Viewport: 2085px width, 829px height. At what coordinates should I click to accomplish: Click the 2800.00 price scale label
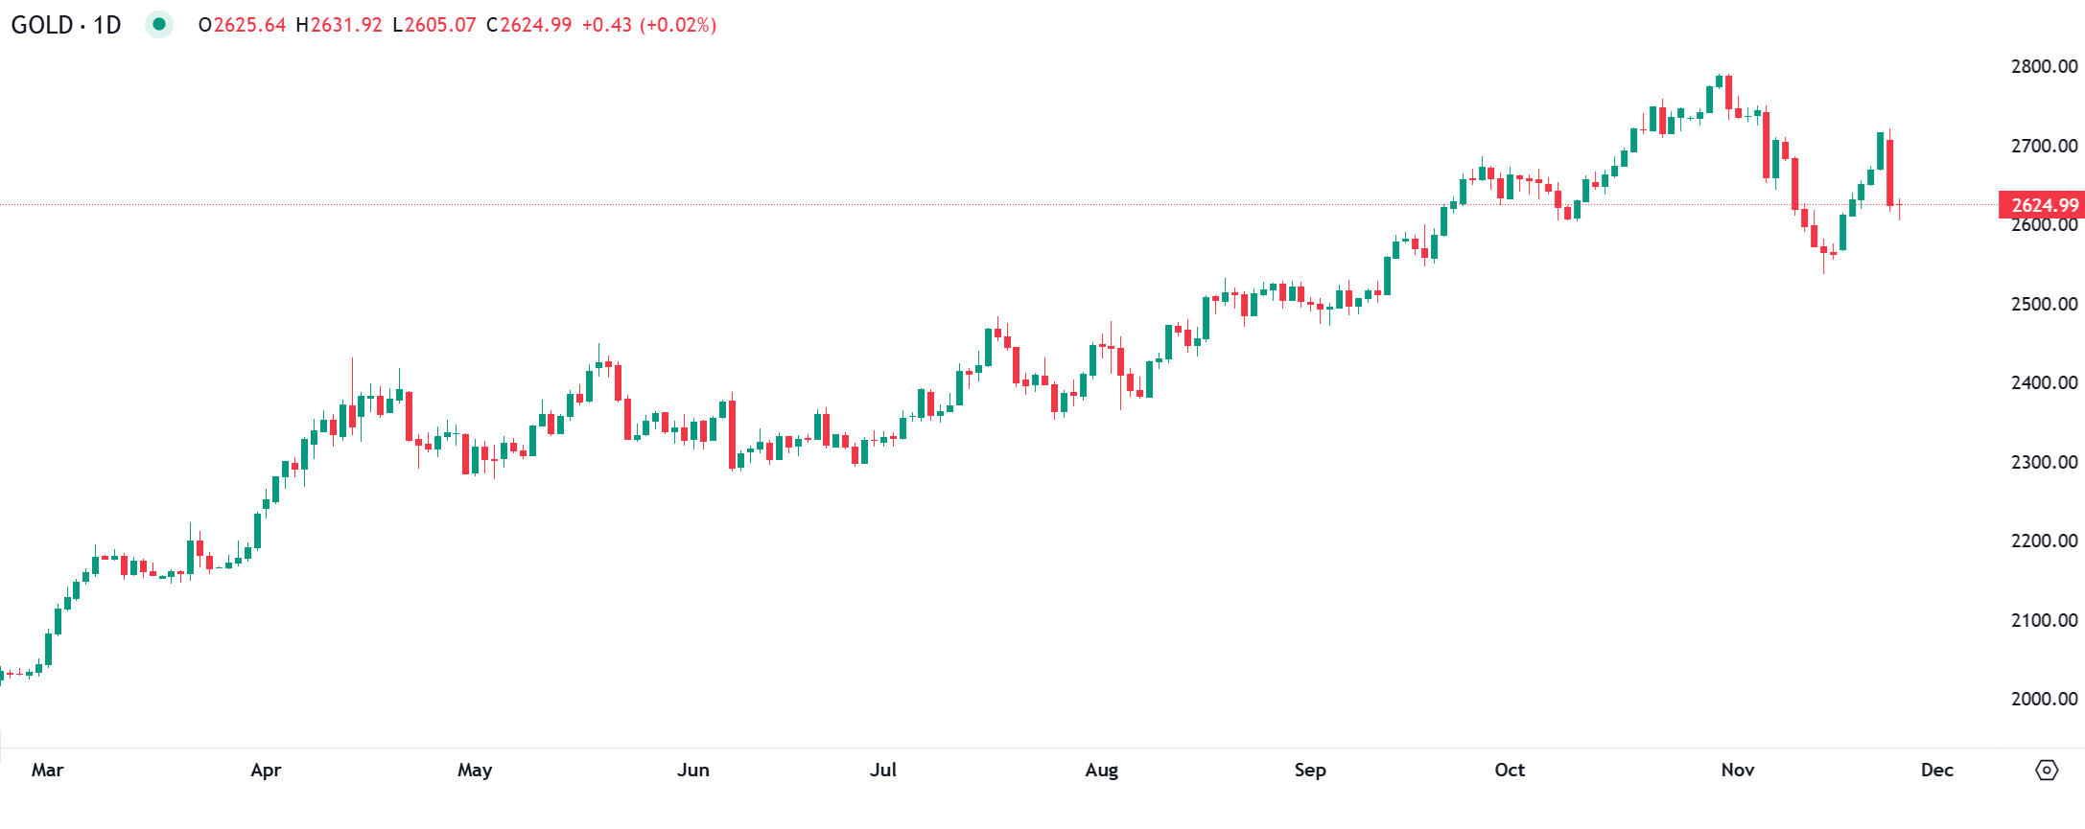[x=2044, y=67]
